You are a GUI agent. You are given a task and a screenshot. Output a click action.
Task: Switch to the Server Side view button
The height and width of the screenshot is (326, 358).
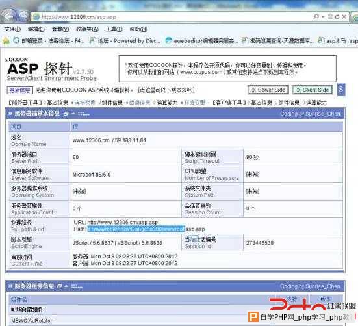point(268,90)
